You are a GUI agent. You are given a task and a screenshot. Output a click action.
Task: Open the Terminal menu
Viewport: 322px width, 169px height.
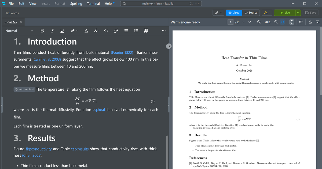click(93, 3)
